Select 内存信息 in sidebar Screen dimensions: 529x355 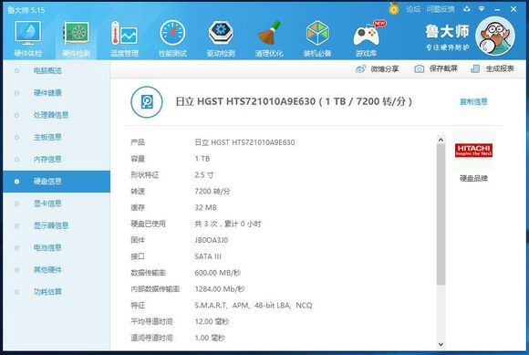click(57, 159)
